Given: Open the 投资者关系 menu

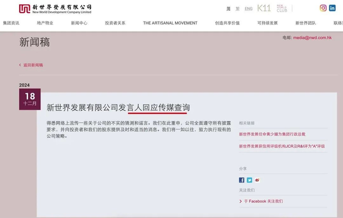Looking at the screenshot, I should (115, 23).
